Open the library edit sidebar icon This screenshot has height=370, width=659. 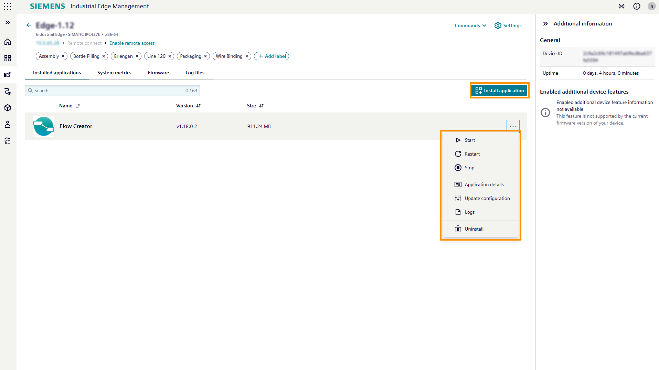coord(8,75)
